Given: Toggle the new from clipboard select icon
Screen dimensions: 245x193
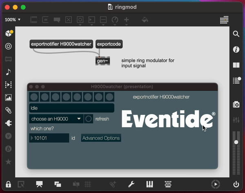Looking at the screenshot, I should (x=21, y=184).
